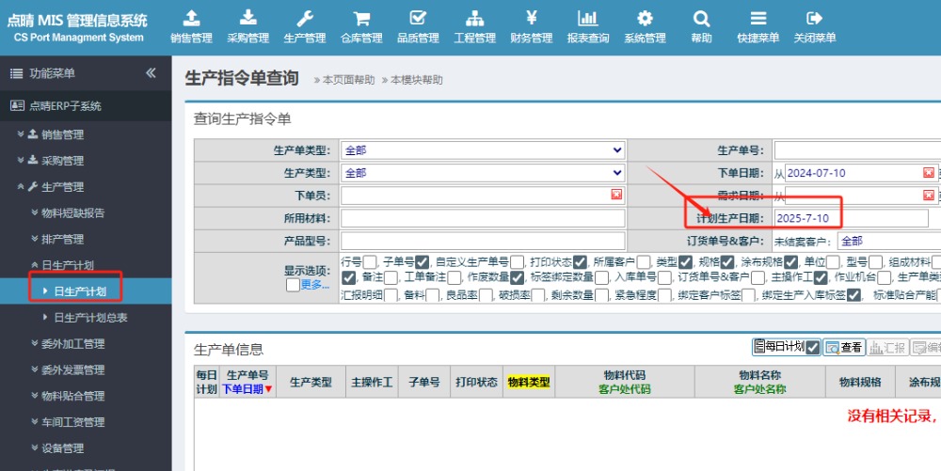This screenshot has height=471, width=941.
Task: Click the 系统管理 gear icon
Action: click(x=645, y=19)
